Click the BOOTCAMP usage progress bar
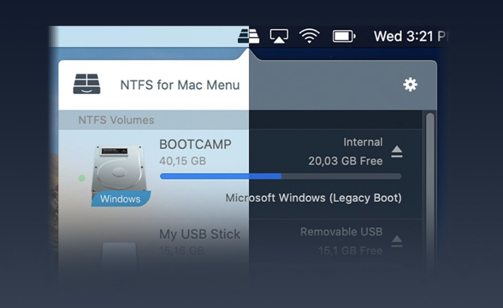This screenshot has height=308, width=503. (x=281, y=176)
